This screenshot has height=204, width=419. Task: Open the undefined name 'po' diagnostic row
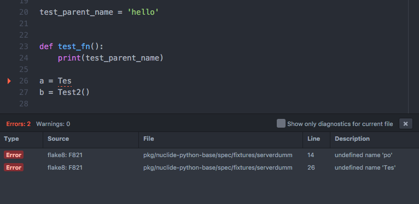pos(209,155)
